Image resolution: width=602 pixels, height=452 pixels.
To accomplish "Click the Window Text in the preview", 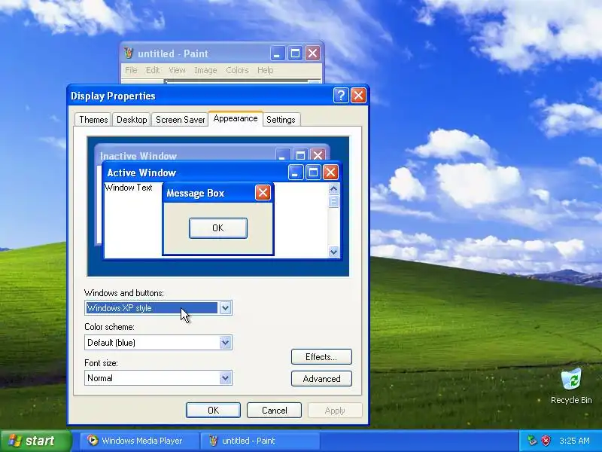I will coord(128,188).
